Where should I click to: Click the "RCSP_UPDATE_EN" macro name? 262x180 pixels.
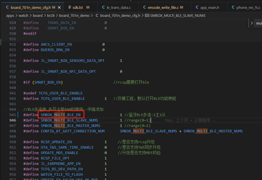[56, 142]
